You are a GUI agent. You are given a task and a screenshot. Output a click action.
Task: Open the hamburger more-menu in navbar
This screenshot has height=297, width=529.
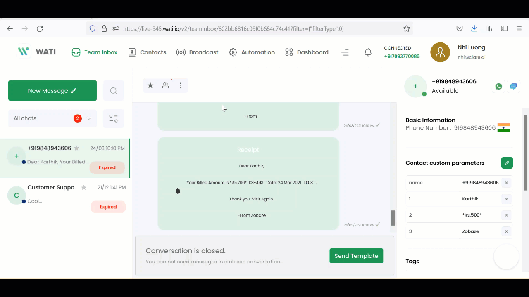click(x=345, y=52)
